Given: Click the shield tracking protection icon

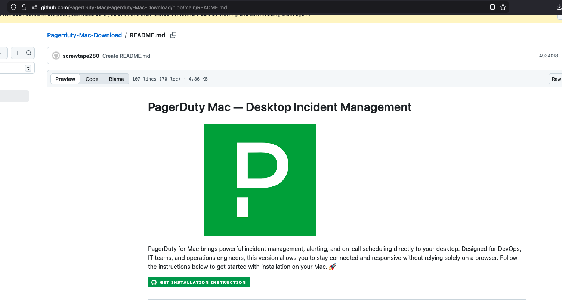Looking at the screenshot, I should (13, 7).
